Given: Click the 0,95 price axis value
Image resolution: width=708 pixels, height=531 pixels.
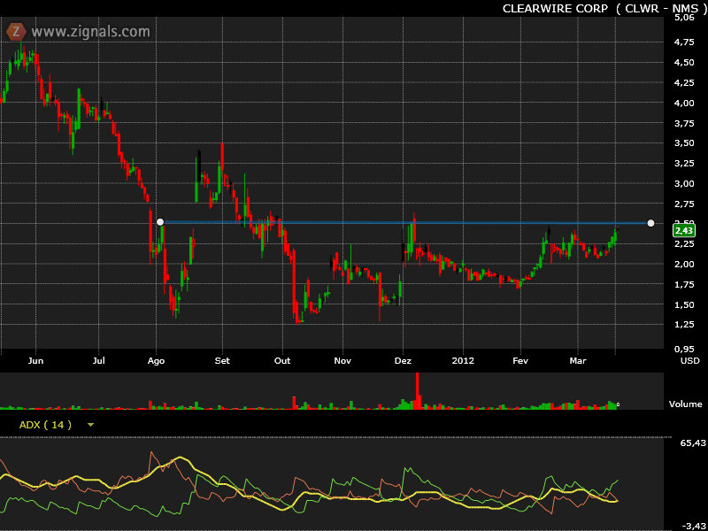Looking at the screenshot, I should (x=684, y=349).
